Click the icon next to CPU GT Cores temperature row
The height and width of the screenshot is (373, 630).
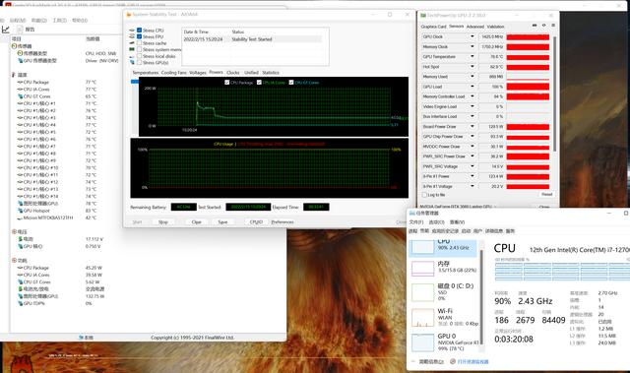click(20, 96)
